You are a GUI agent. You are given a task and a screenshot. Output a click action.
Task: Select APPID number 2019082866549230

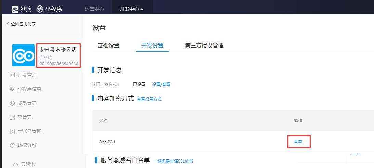click(59, 64)
